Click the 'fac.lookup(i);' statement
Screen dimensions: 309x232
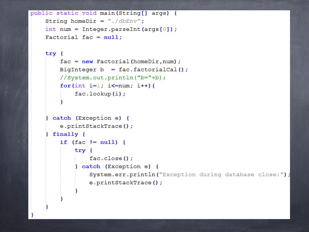100,94
